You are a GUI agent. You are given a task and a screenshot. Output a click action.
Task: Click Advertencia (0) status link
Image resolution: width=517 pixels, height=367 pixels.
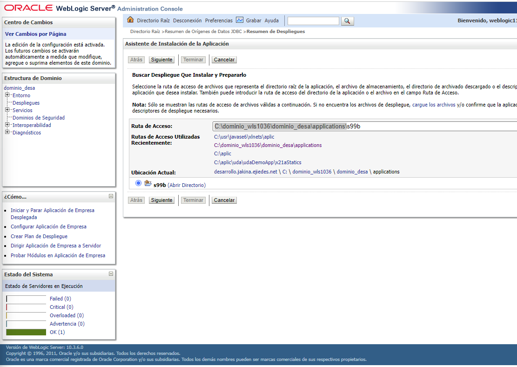pyautogui.click(x=67, y=324)
